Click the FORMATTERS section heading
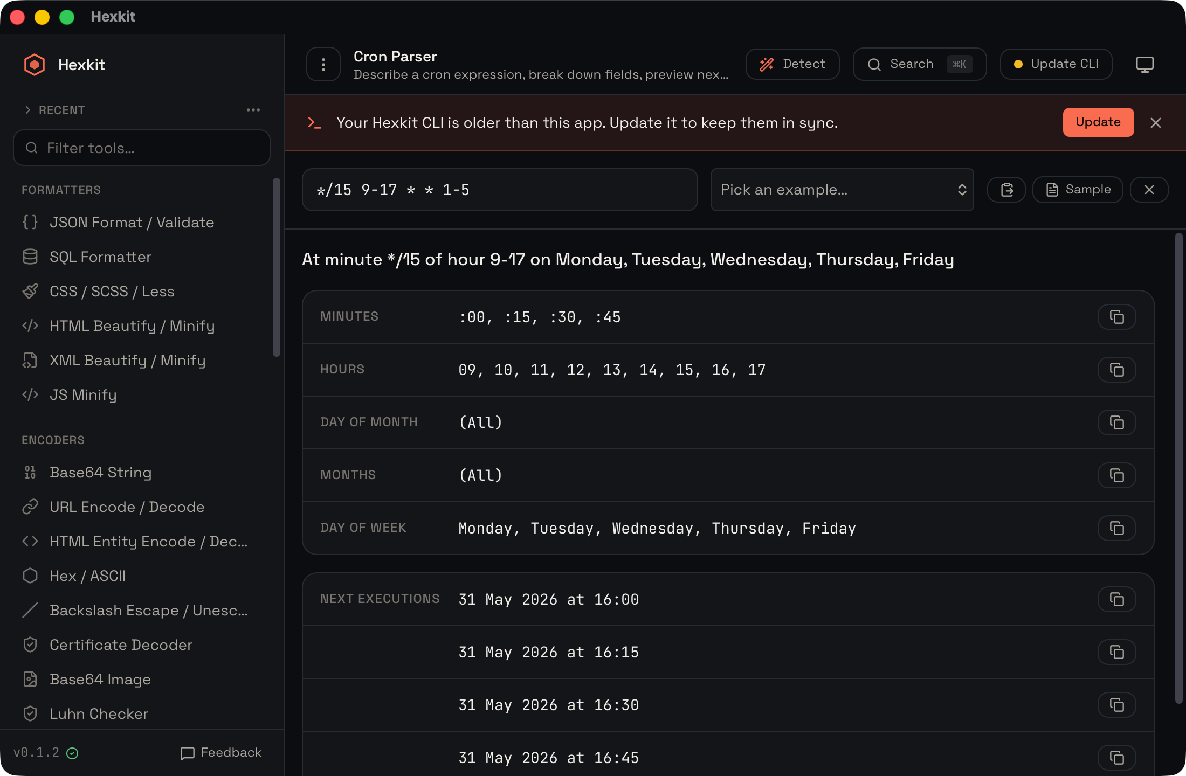This screenshot has width=1186, height=776. 61,190
